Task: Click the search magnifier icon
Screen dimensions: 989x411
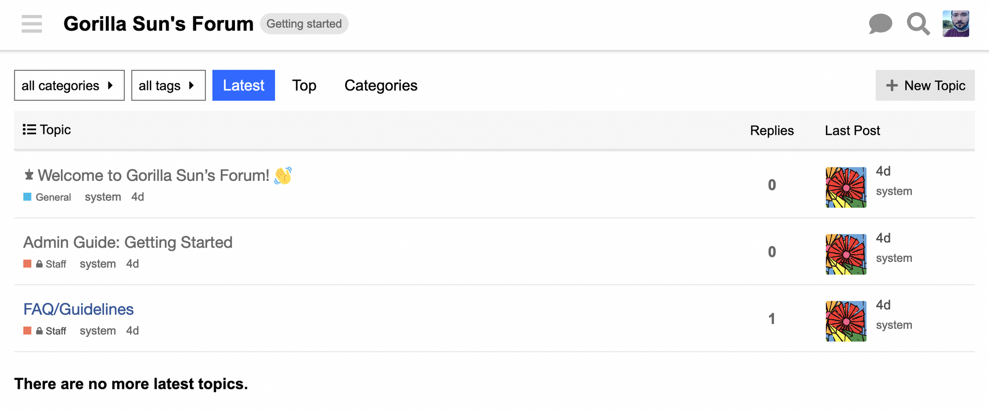Action: pos(918,24)
